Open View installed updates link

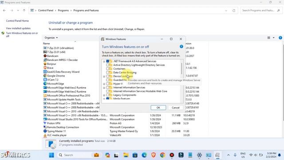[18, 28]
